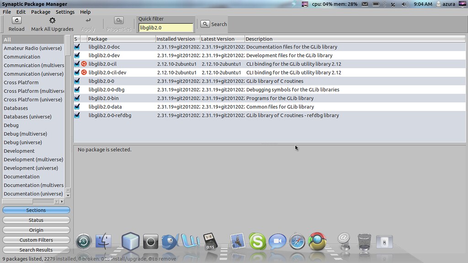
Task: Open Skype from the dock
Action: click(x=257, y=241)
